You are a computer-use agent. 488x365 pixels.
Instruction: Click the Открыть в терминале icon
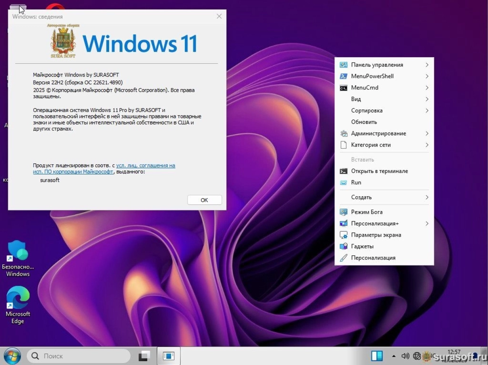[344, 171]
